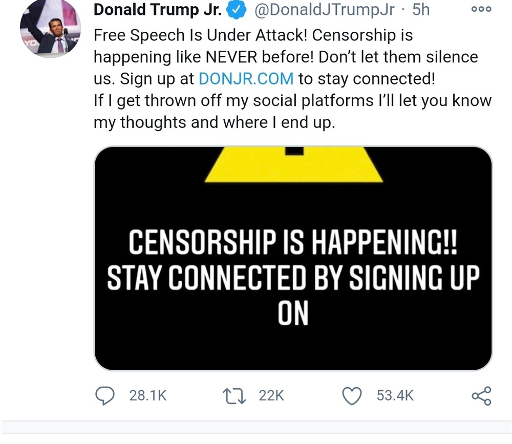Click the Donald Trump Jr. display name

[158, 10]
